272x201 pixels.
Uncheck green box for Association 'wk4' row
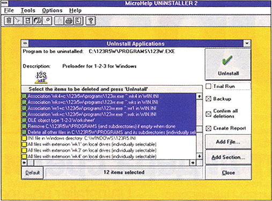24,96
